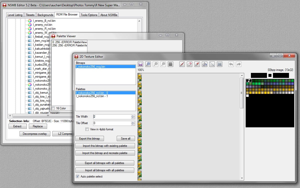Click Import this bitmap and recreate palette
Image resolution: width=300 pixels, height=188 pixels.
click(x=105, y=153)
